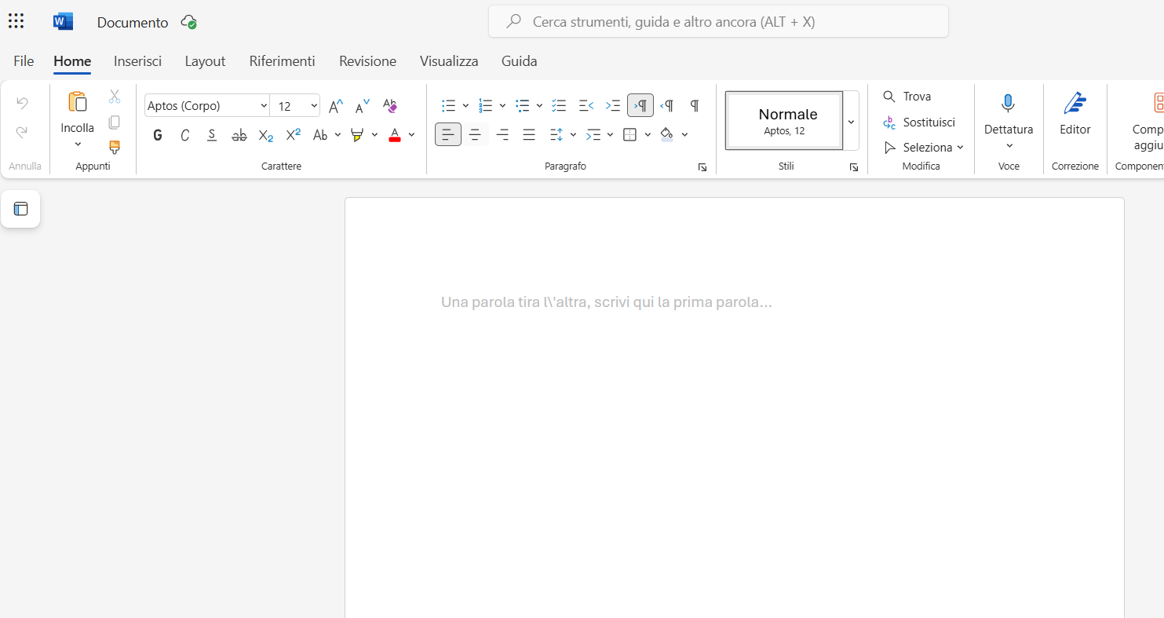Toggle bold formatting (G button)

click(x=158, y=135)
